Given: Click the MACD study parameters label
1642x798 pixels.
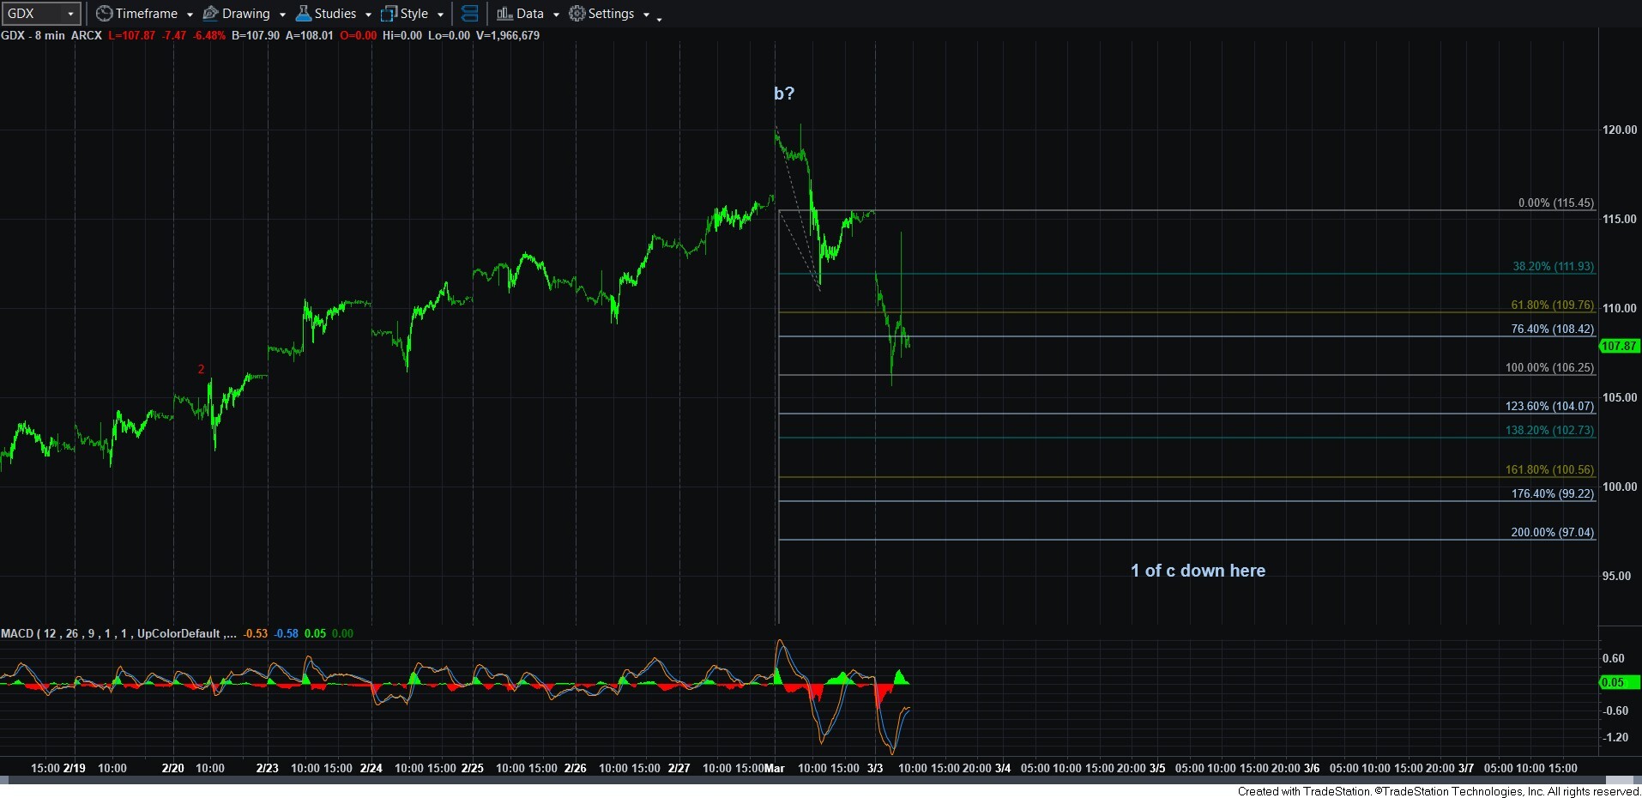Looking at the screenshot, I should pyautogui.click(x=118, y=633).
